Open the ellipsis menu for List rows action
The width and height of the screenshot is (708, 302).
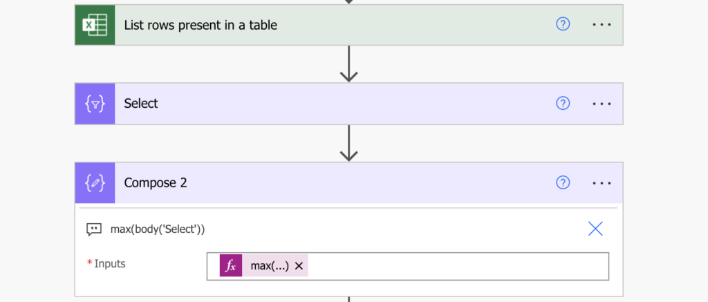coord(602,24)
